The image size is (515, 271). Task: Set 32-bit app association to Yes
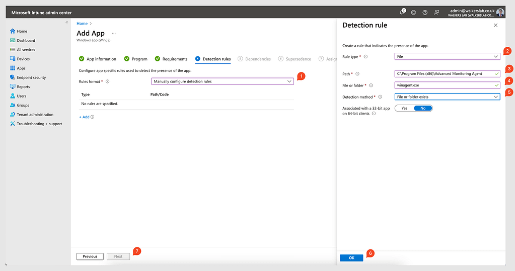coord(404,108)
